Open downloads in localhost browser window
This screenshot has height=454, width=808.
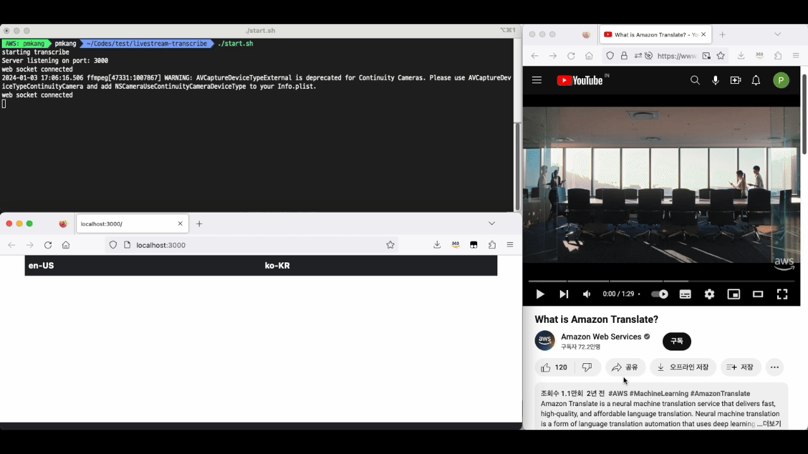click(x=437, y=245)
